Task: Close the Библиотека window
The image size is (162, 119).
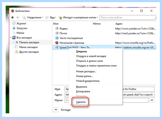Action: point(151,11)
